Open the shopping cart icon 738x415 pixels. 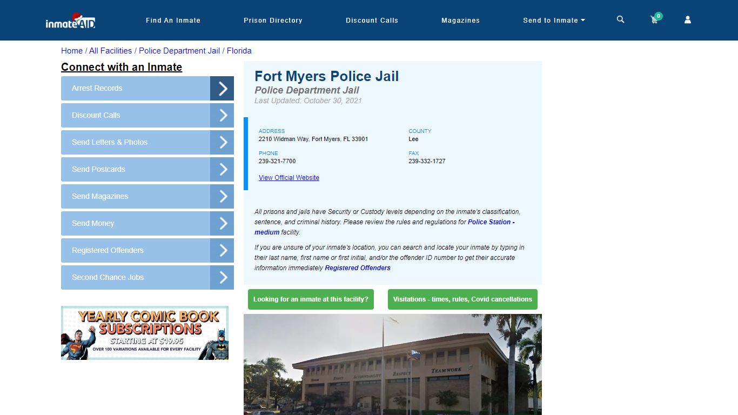click(x=654, y=20)
